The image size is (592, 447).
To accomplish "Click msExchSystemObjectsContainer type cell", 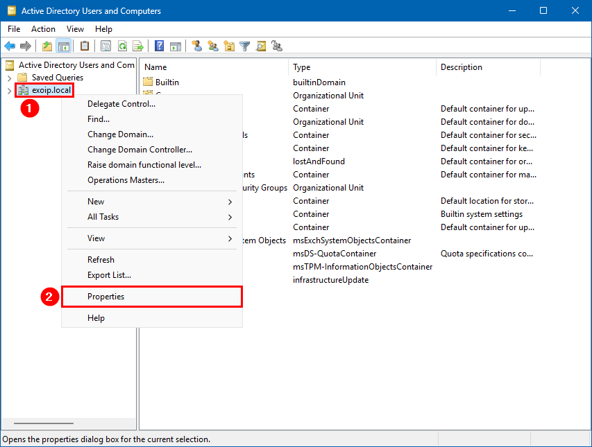I will (352, 240).
